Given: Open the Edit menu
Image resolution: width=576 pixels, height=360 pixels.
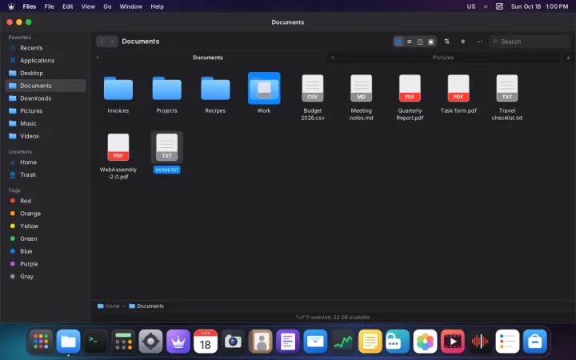Looking at the screenshot, I should pos(67,6).
